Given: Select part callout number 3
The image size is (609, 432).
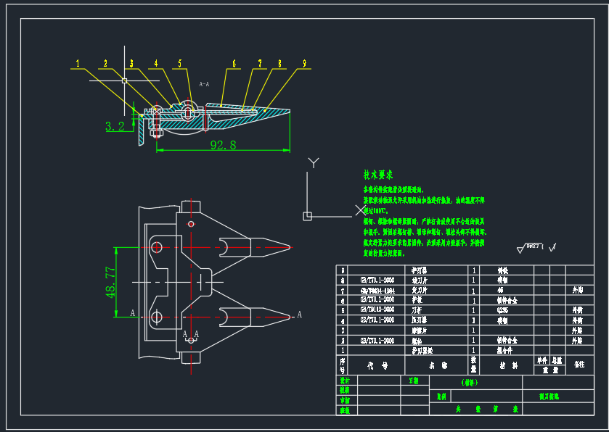Looking at the screenshot, I should point(131,63).
